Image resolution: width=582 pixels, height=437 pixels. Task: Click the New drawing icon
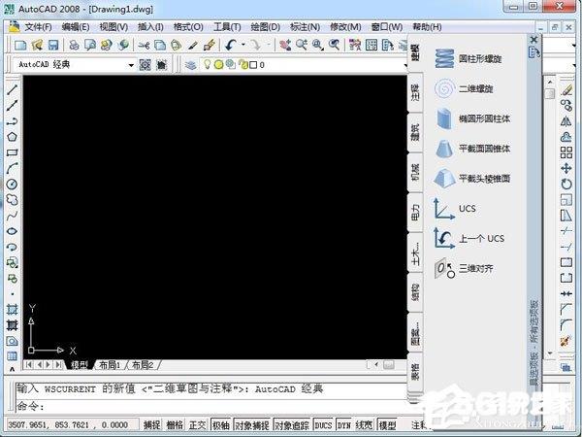click(20, 46)
